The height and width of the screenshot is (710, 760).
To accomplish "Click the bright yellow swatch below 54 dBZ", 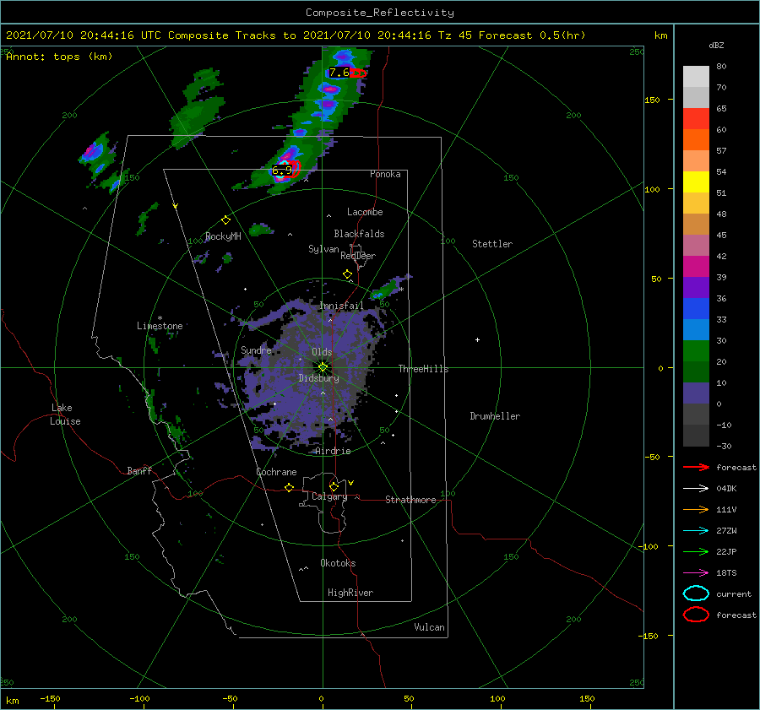I will tap(696, 182).
